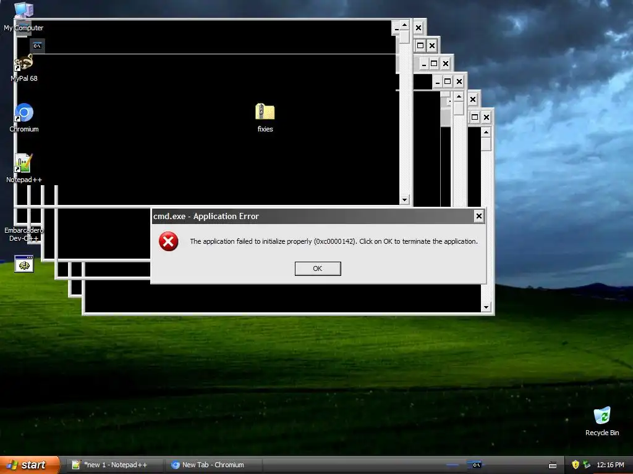This screenshot has width=633, height=474.
Task: Close the cmd.exe Application Error dialog with X
Action: coord(479,216)
